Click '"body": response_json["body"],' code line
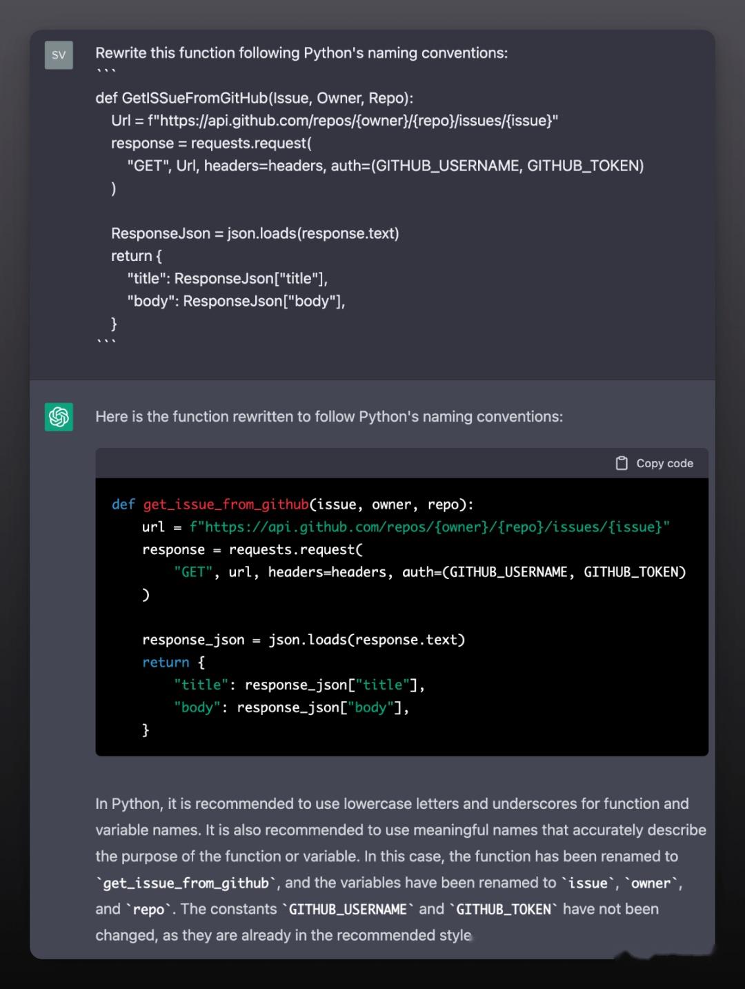745x989 pixels. [x=291, y=707]
